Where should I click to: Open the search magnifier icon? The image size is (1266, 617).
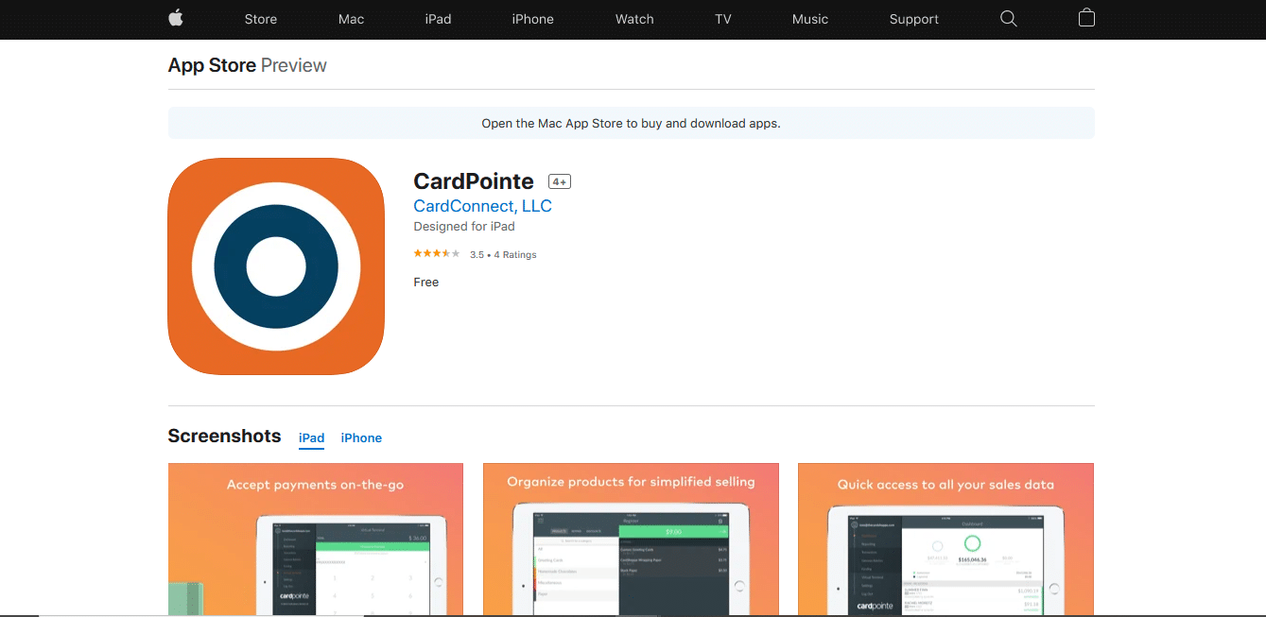pyautogui.click(x=1009, y=19)
